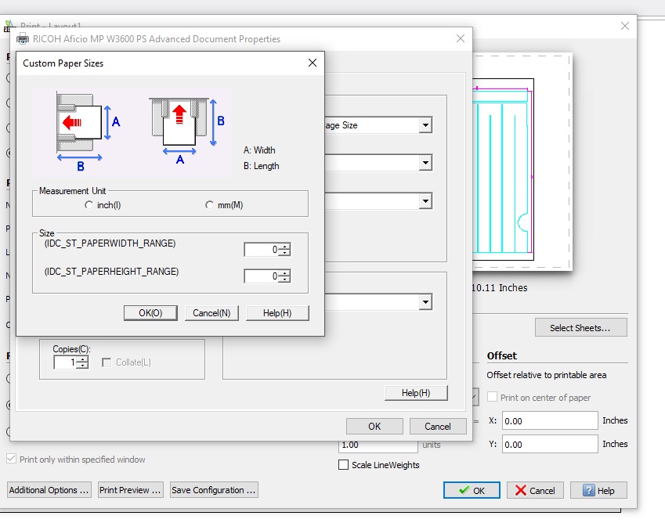
Task: Select the mm(M) measurement unit
Action: [209, 205]
